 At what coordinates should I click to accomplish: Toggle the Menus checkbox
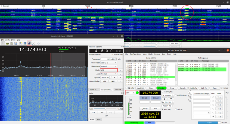(x=222, y=88)
